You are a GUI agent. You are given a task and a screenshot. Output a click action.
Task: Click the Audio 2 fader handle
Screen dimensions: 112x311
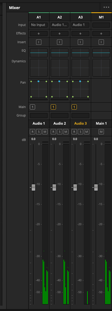pos(54,187)
